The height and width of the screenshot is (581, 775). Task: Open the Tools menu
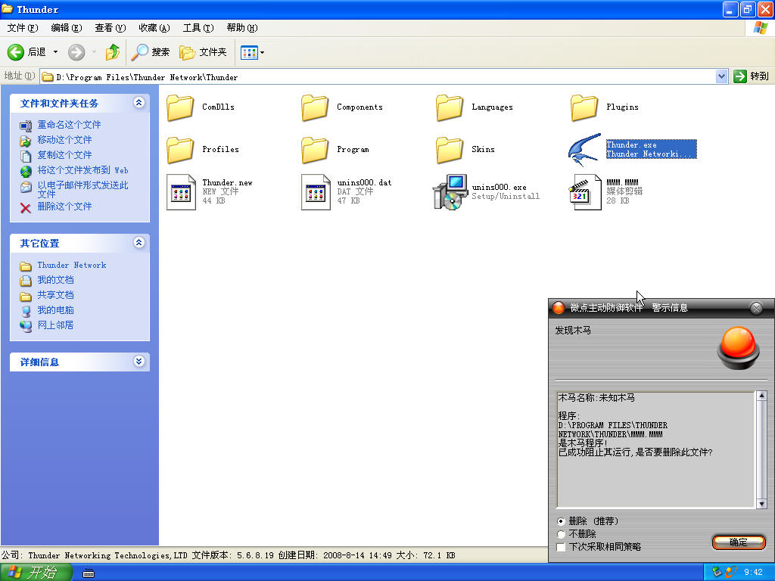(x=198, y=28)
